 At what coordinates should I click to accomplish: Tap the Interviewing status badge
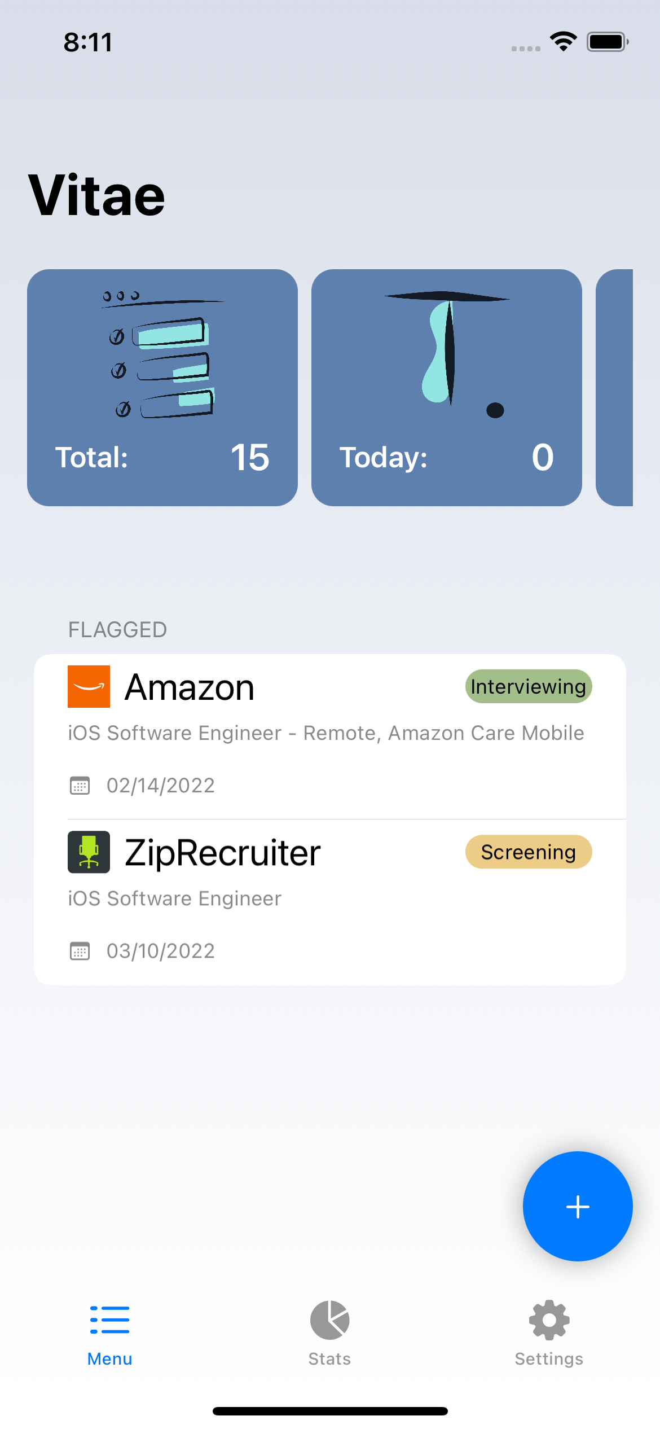[529, 686]
